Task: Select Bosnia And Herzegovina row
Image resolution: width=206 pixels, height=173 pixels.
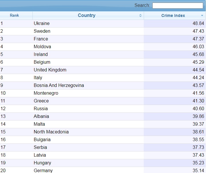Action: (59, 85)
